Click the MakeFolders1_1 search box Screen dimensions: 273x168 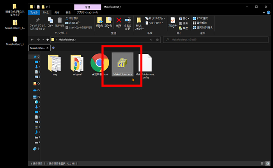click(x=214, y=40)
